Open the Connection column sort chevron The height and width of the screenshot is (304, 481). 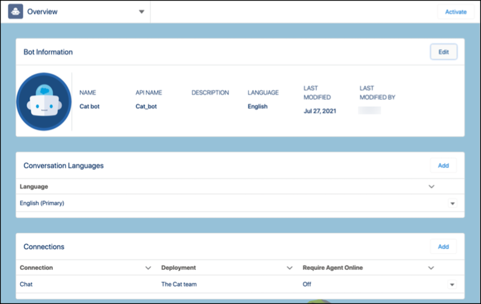coord(148,267)
